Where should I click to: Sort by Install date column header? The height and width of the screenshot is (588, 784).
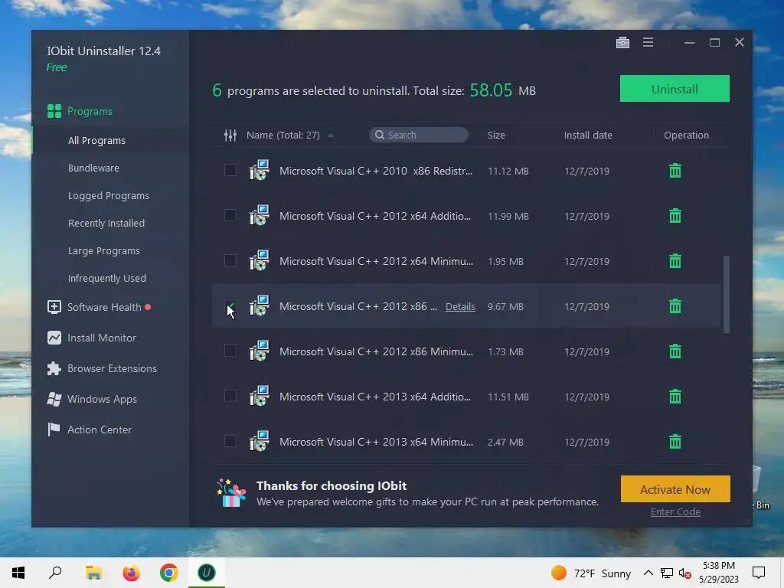[588, 135]
